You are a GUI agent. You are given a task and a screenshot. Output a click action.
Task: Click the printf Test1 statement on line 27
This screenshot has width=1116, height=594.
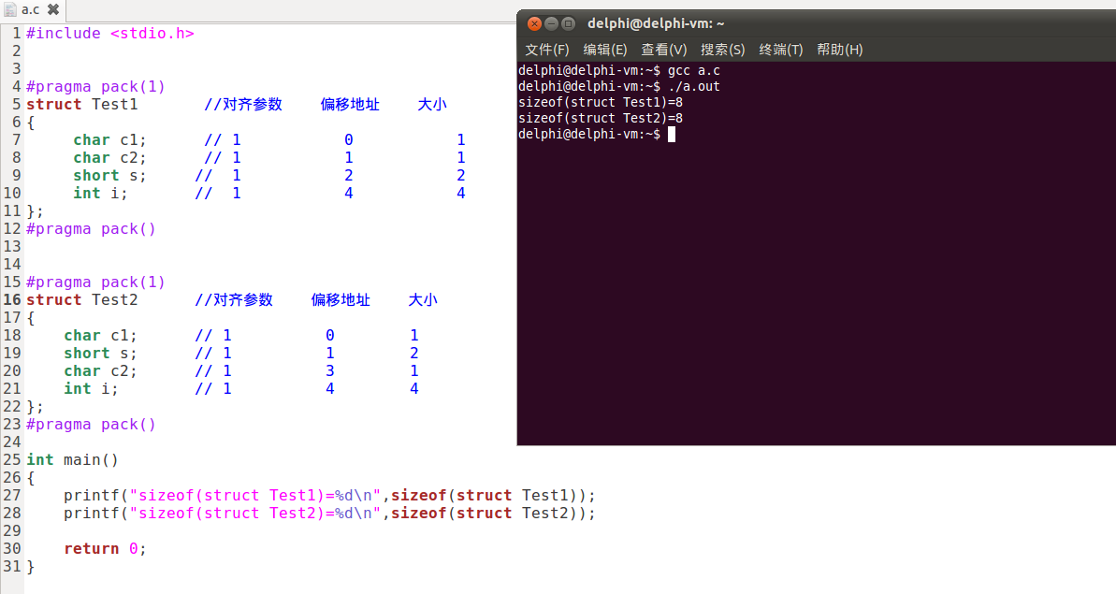(x=329, y=496)
